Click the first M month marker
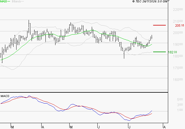Screen dimensions: 185x129 12,127
